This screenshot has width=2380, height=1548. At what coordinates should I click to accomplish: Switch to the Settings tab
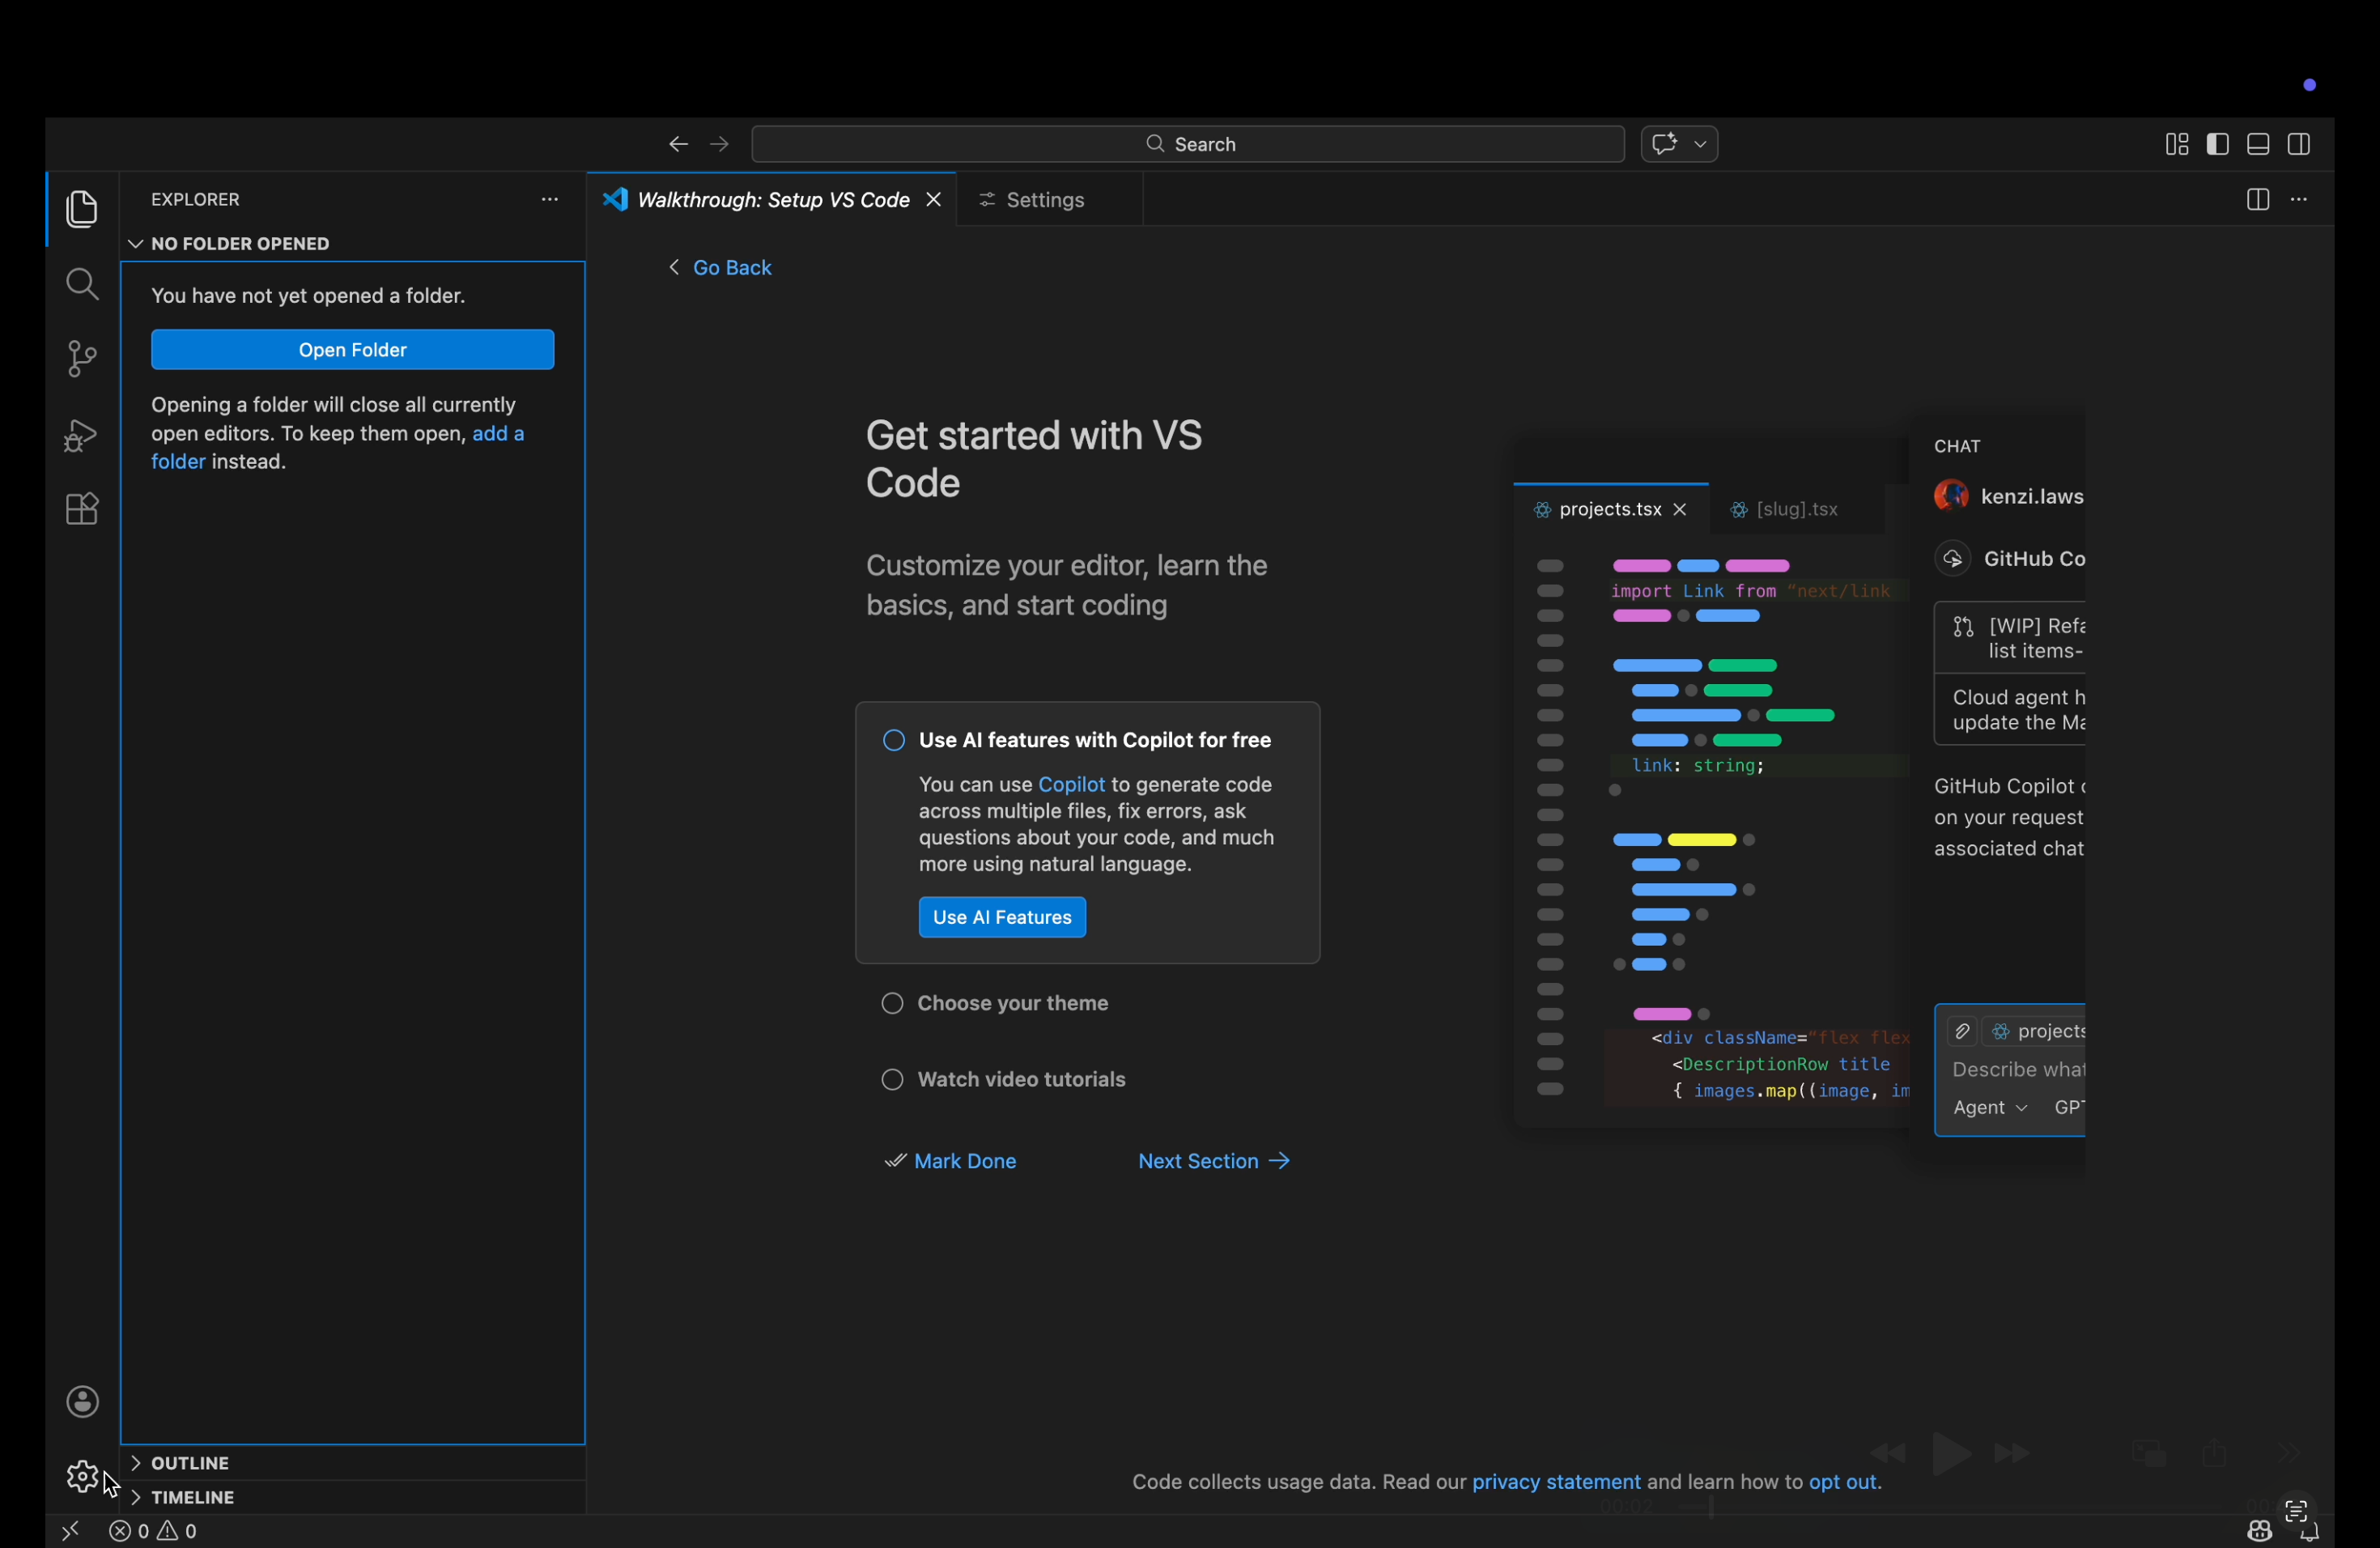point(1044,200)
